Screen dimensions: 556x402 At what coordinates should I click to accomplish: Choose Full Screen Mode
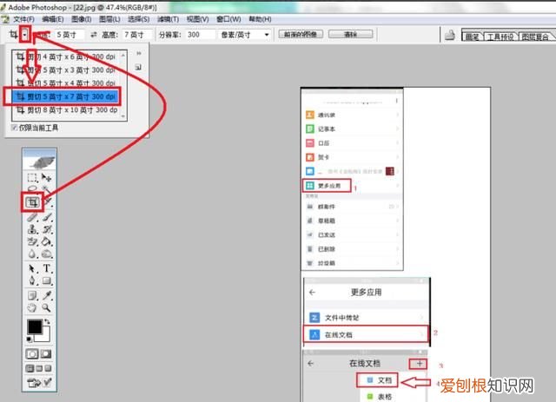48,368
